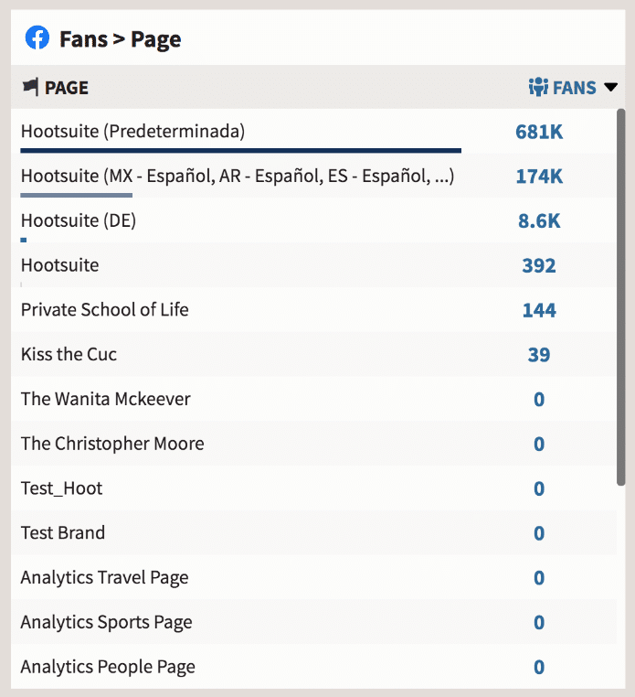Click the Private School of Life row

click(104, 309)
